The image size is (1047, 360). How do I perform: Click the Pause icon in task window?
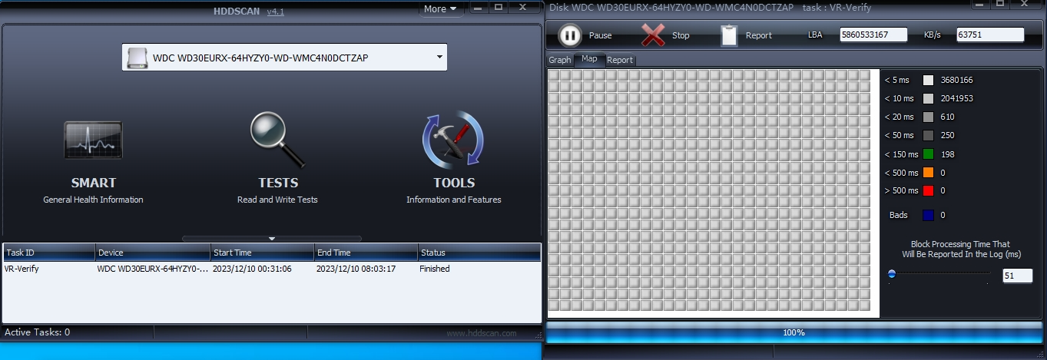click(x=569, y=35)
